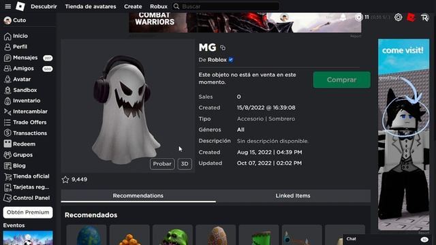The width and height of the screenshot is (436, 245).
Task: Open the Inicio home icon
Action: pos(7,36)
